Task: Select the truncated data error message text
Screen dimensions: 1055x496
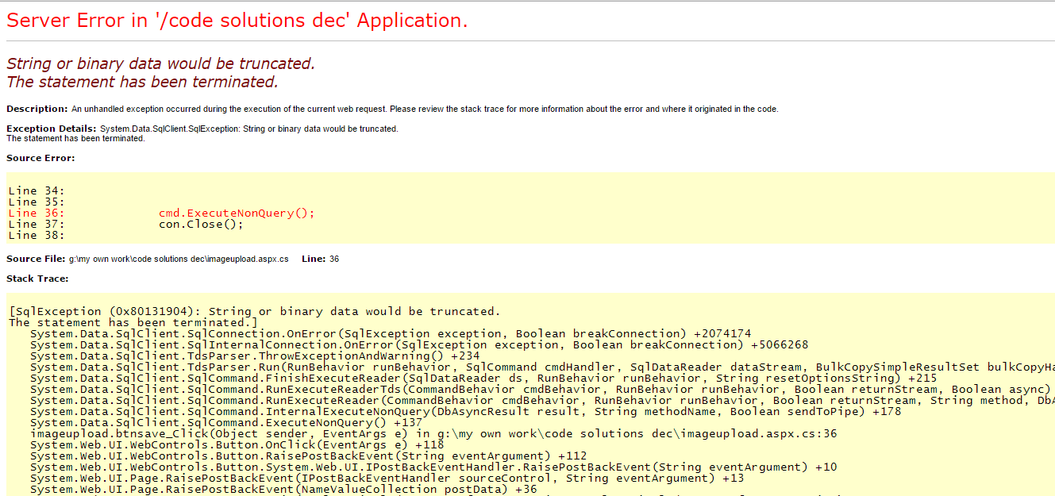Action: coord(156,62)
